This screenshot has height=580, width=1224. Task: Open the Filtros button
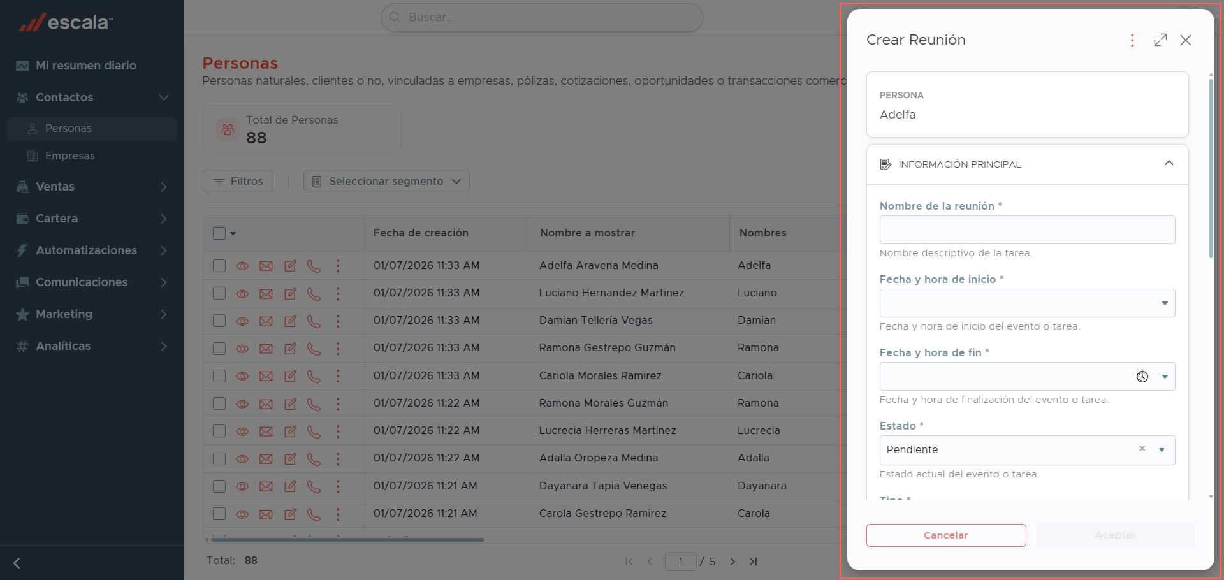pos(238,181)
